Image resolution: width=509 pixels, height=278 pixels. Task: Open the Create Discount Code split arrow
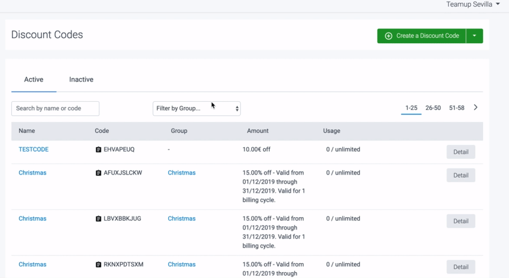(474, 36)
